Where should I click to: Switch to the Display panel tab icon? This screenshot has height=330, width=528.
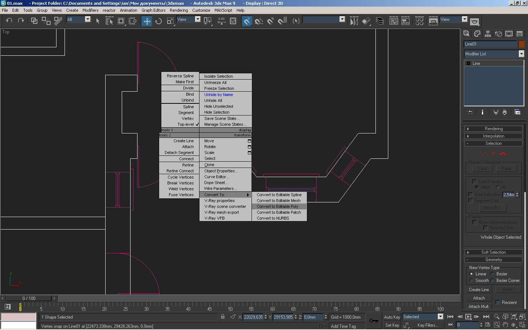[x=509, y=34]
